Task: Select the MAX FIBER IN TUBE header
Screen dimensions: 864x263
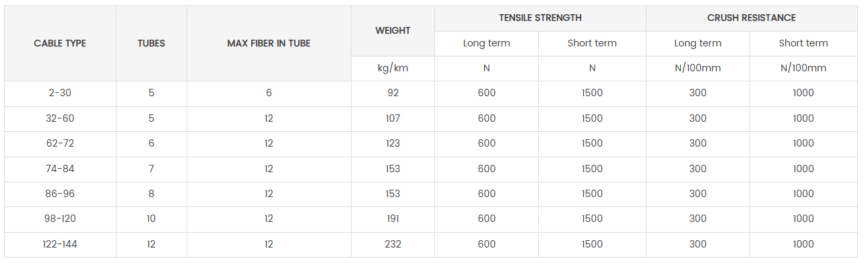Action: point(269,43)
